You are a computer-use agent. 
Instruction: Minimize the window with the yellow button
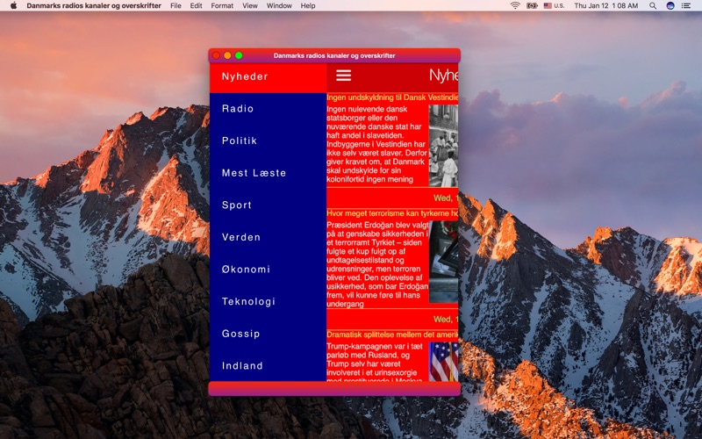(x=227, y=55)
